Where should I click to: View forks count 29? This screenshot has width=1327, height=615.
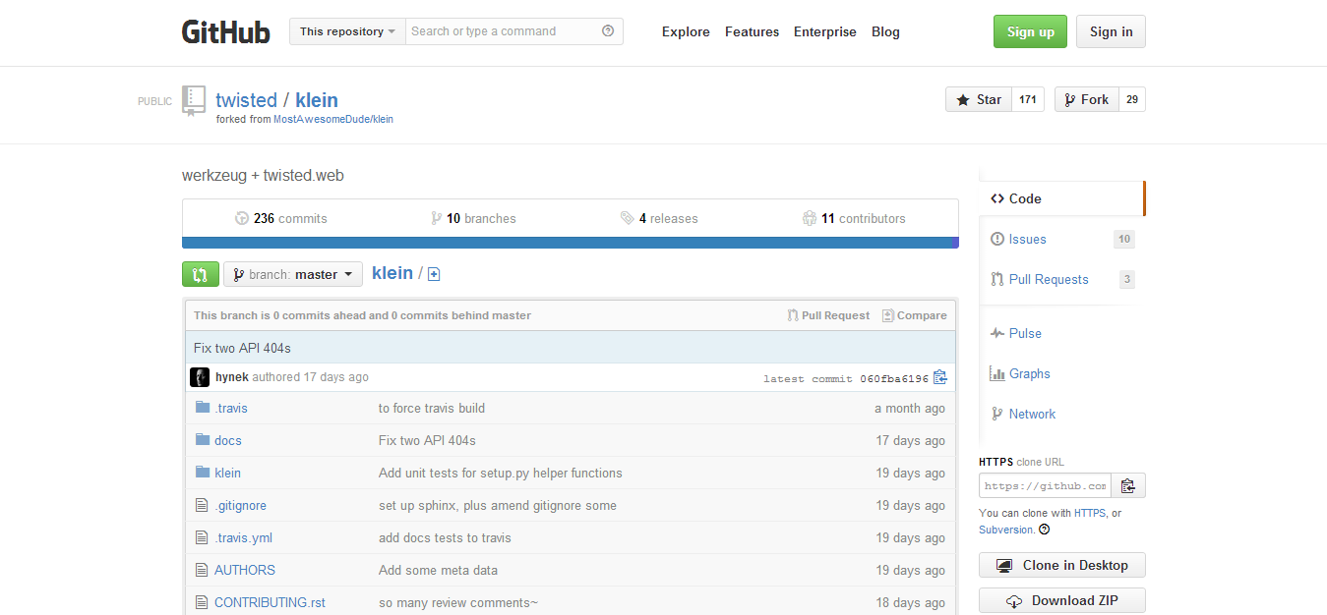coord(1132,99)
